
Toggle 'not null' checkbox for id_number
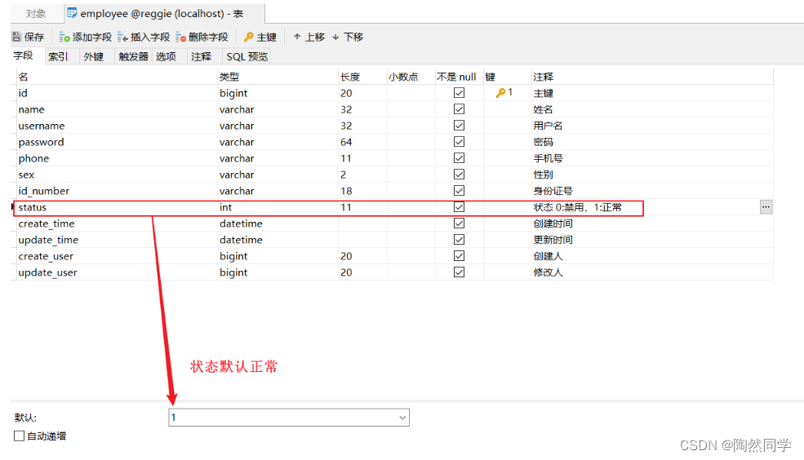[459, 191]
